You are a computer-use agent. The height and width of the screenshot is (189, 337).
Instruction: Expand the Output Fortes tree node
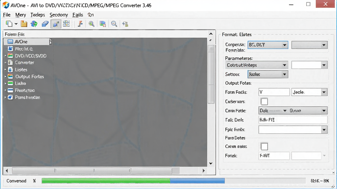tap(5, 76)
